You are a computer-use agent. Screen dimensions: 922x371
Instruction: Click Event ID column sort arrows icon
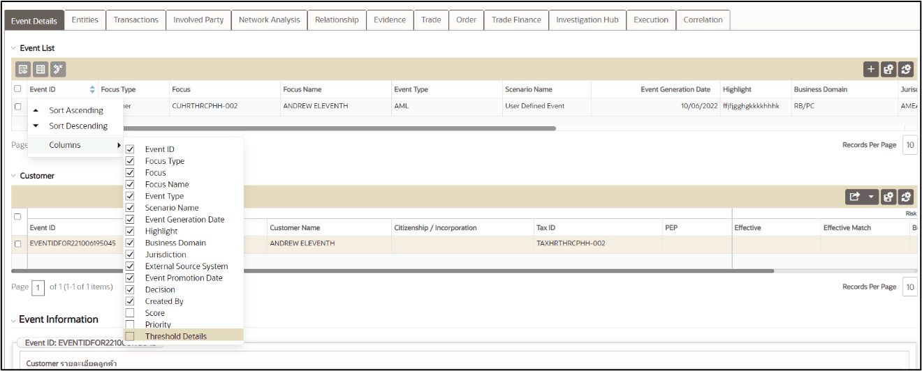click(92, 89)
